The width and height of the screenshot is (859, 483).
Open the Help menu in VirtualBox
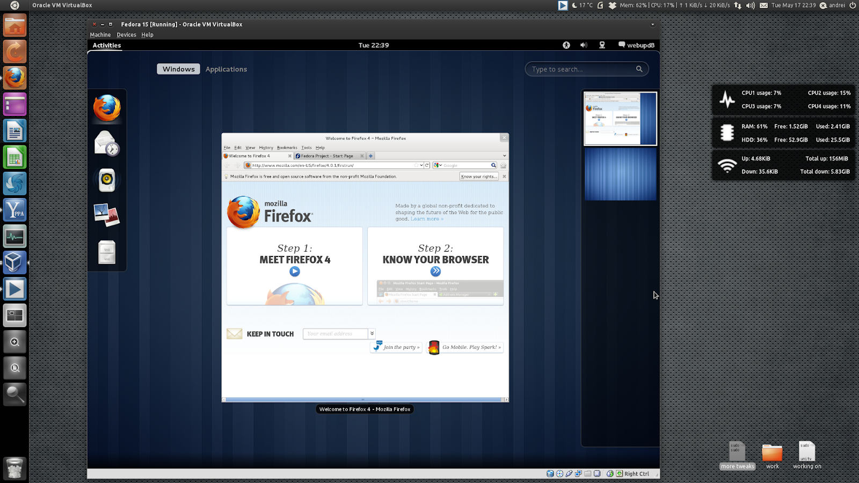147,35
